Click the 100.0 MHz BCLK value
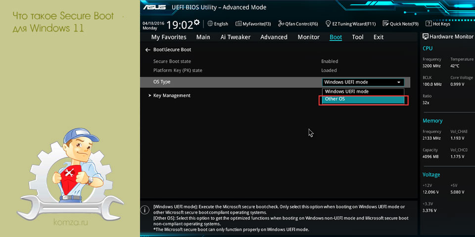 [x=432, y=84]
